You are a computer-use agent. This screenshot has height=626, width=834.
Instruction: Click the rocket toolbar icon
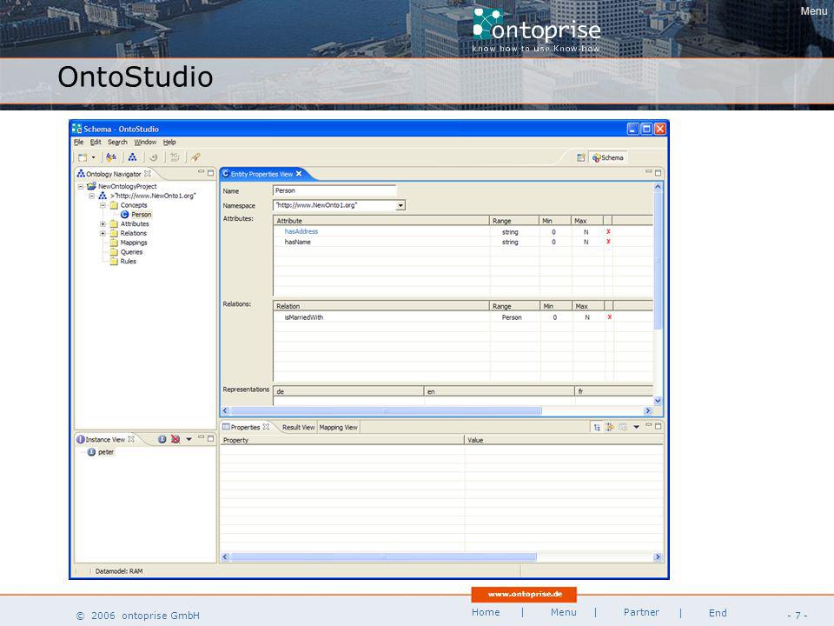point(195,157)
